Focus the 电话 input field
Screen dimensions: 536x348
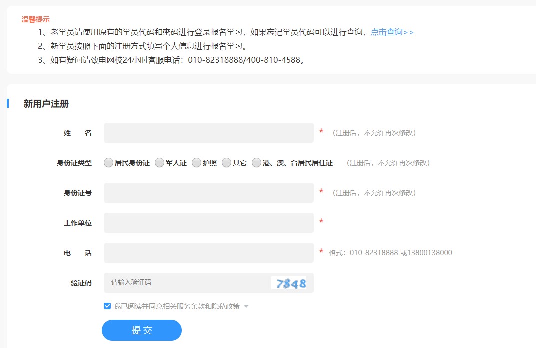209,253
